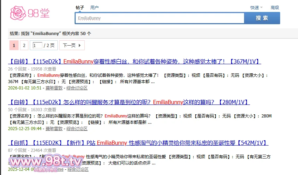
Task: Open 综合讨论区 link under the second result
Action: tap(77, 129)
